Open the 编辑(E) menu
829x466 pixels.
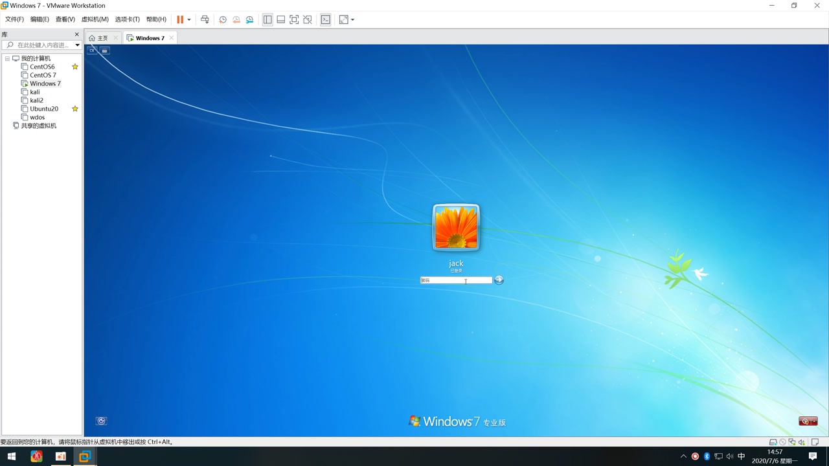[x=40, y=19]
